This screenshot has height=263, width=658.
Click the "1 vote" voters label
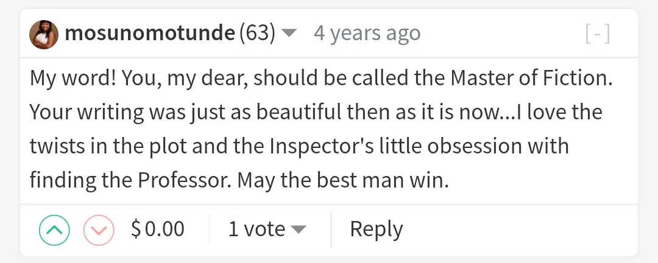[x=256, y=229]
